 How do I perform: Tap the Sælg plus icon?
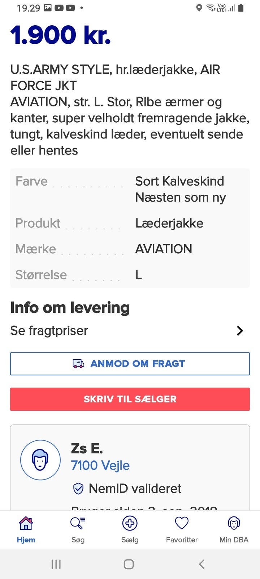pos(130,523)
